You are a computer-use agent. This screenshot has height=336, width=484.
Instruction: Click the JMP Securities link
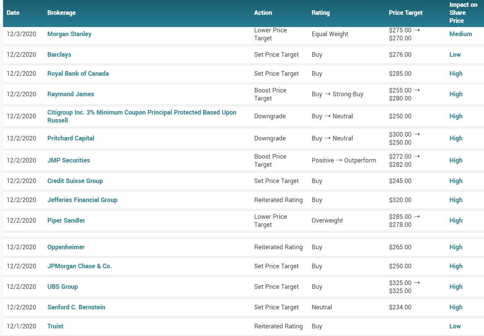pos(69,160)
